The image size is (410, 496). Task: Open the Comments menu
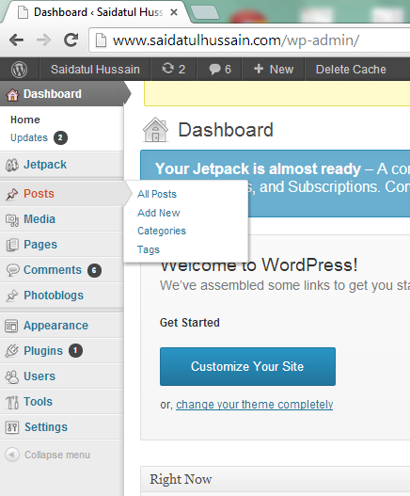[53, 270]
